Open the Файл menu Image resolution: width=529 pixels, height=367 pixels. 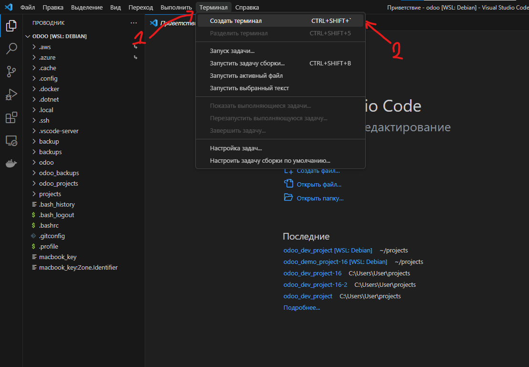28,7
